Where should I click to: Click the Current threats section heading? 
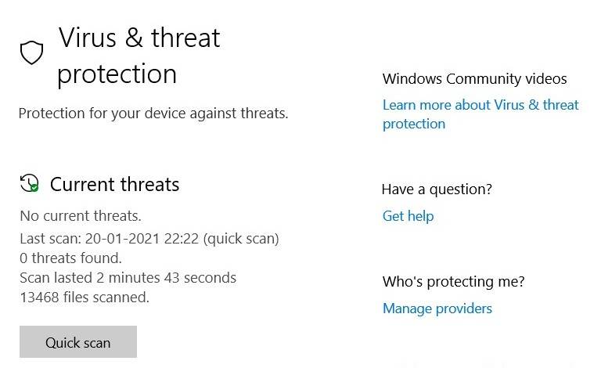pos(114,185)
